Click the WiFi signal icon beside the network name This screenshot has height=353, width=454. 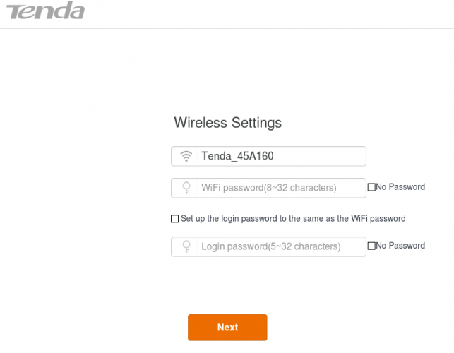(186, 156)
